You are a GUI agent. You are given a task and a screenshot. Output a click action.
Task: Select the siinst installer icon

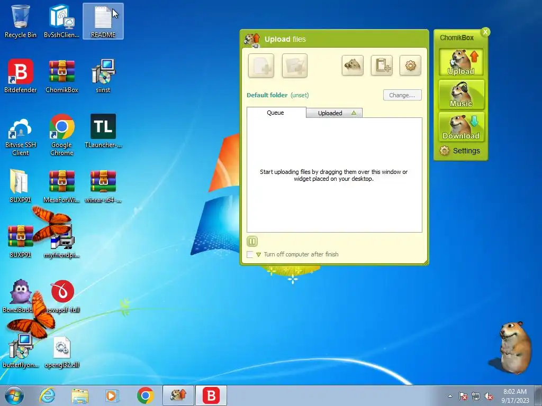coord(103,76)
